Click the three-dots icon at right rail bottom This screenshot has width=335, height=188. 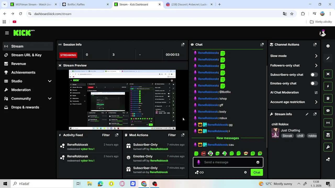[328, 159]
